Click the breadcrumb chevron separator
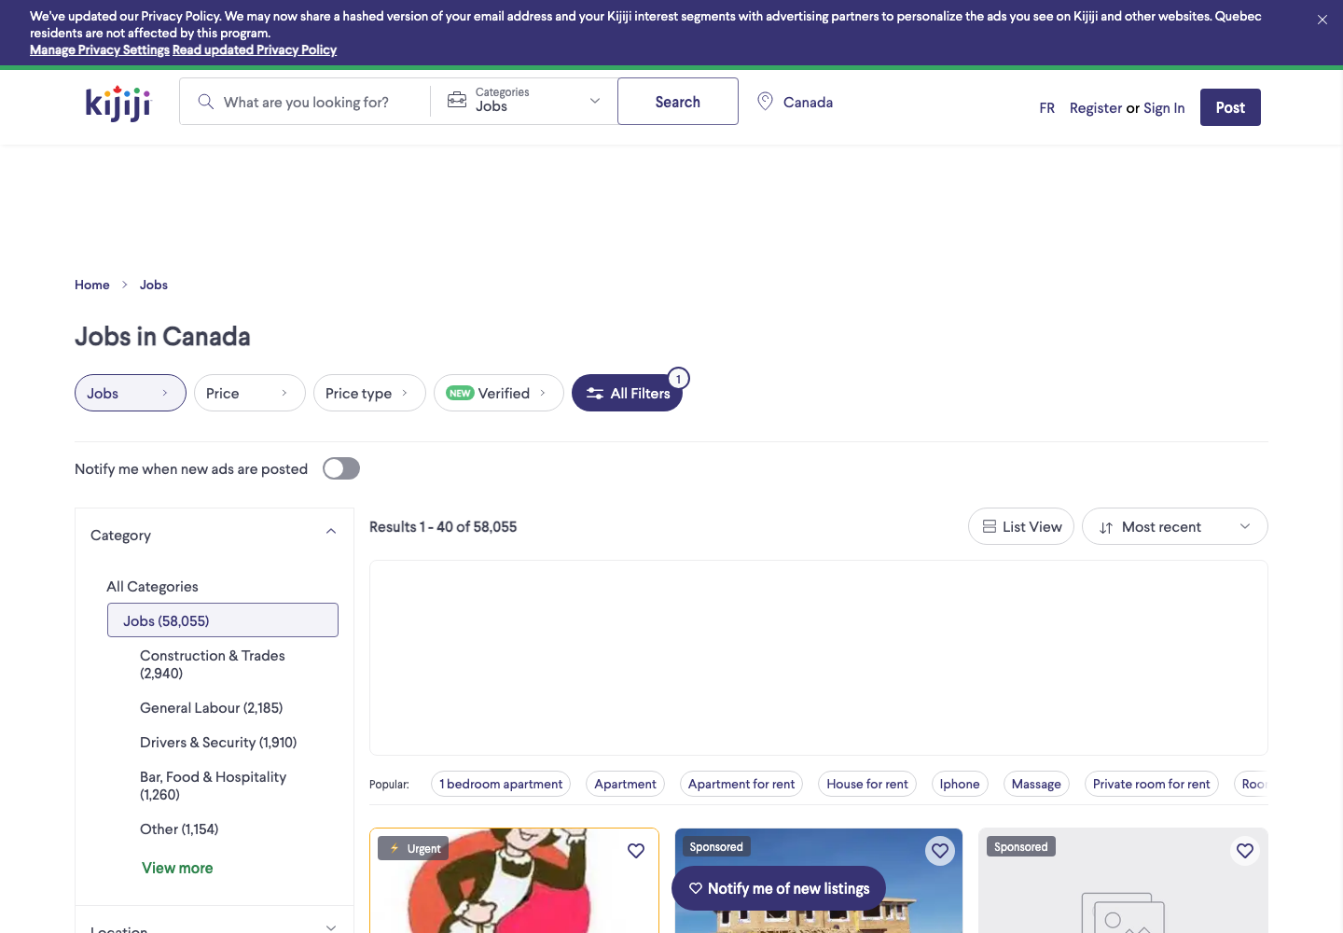1343x933 pixels. coord(124,285)
